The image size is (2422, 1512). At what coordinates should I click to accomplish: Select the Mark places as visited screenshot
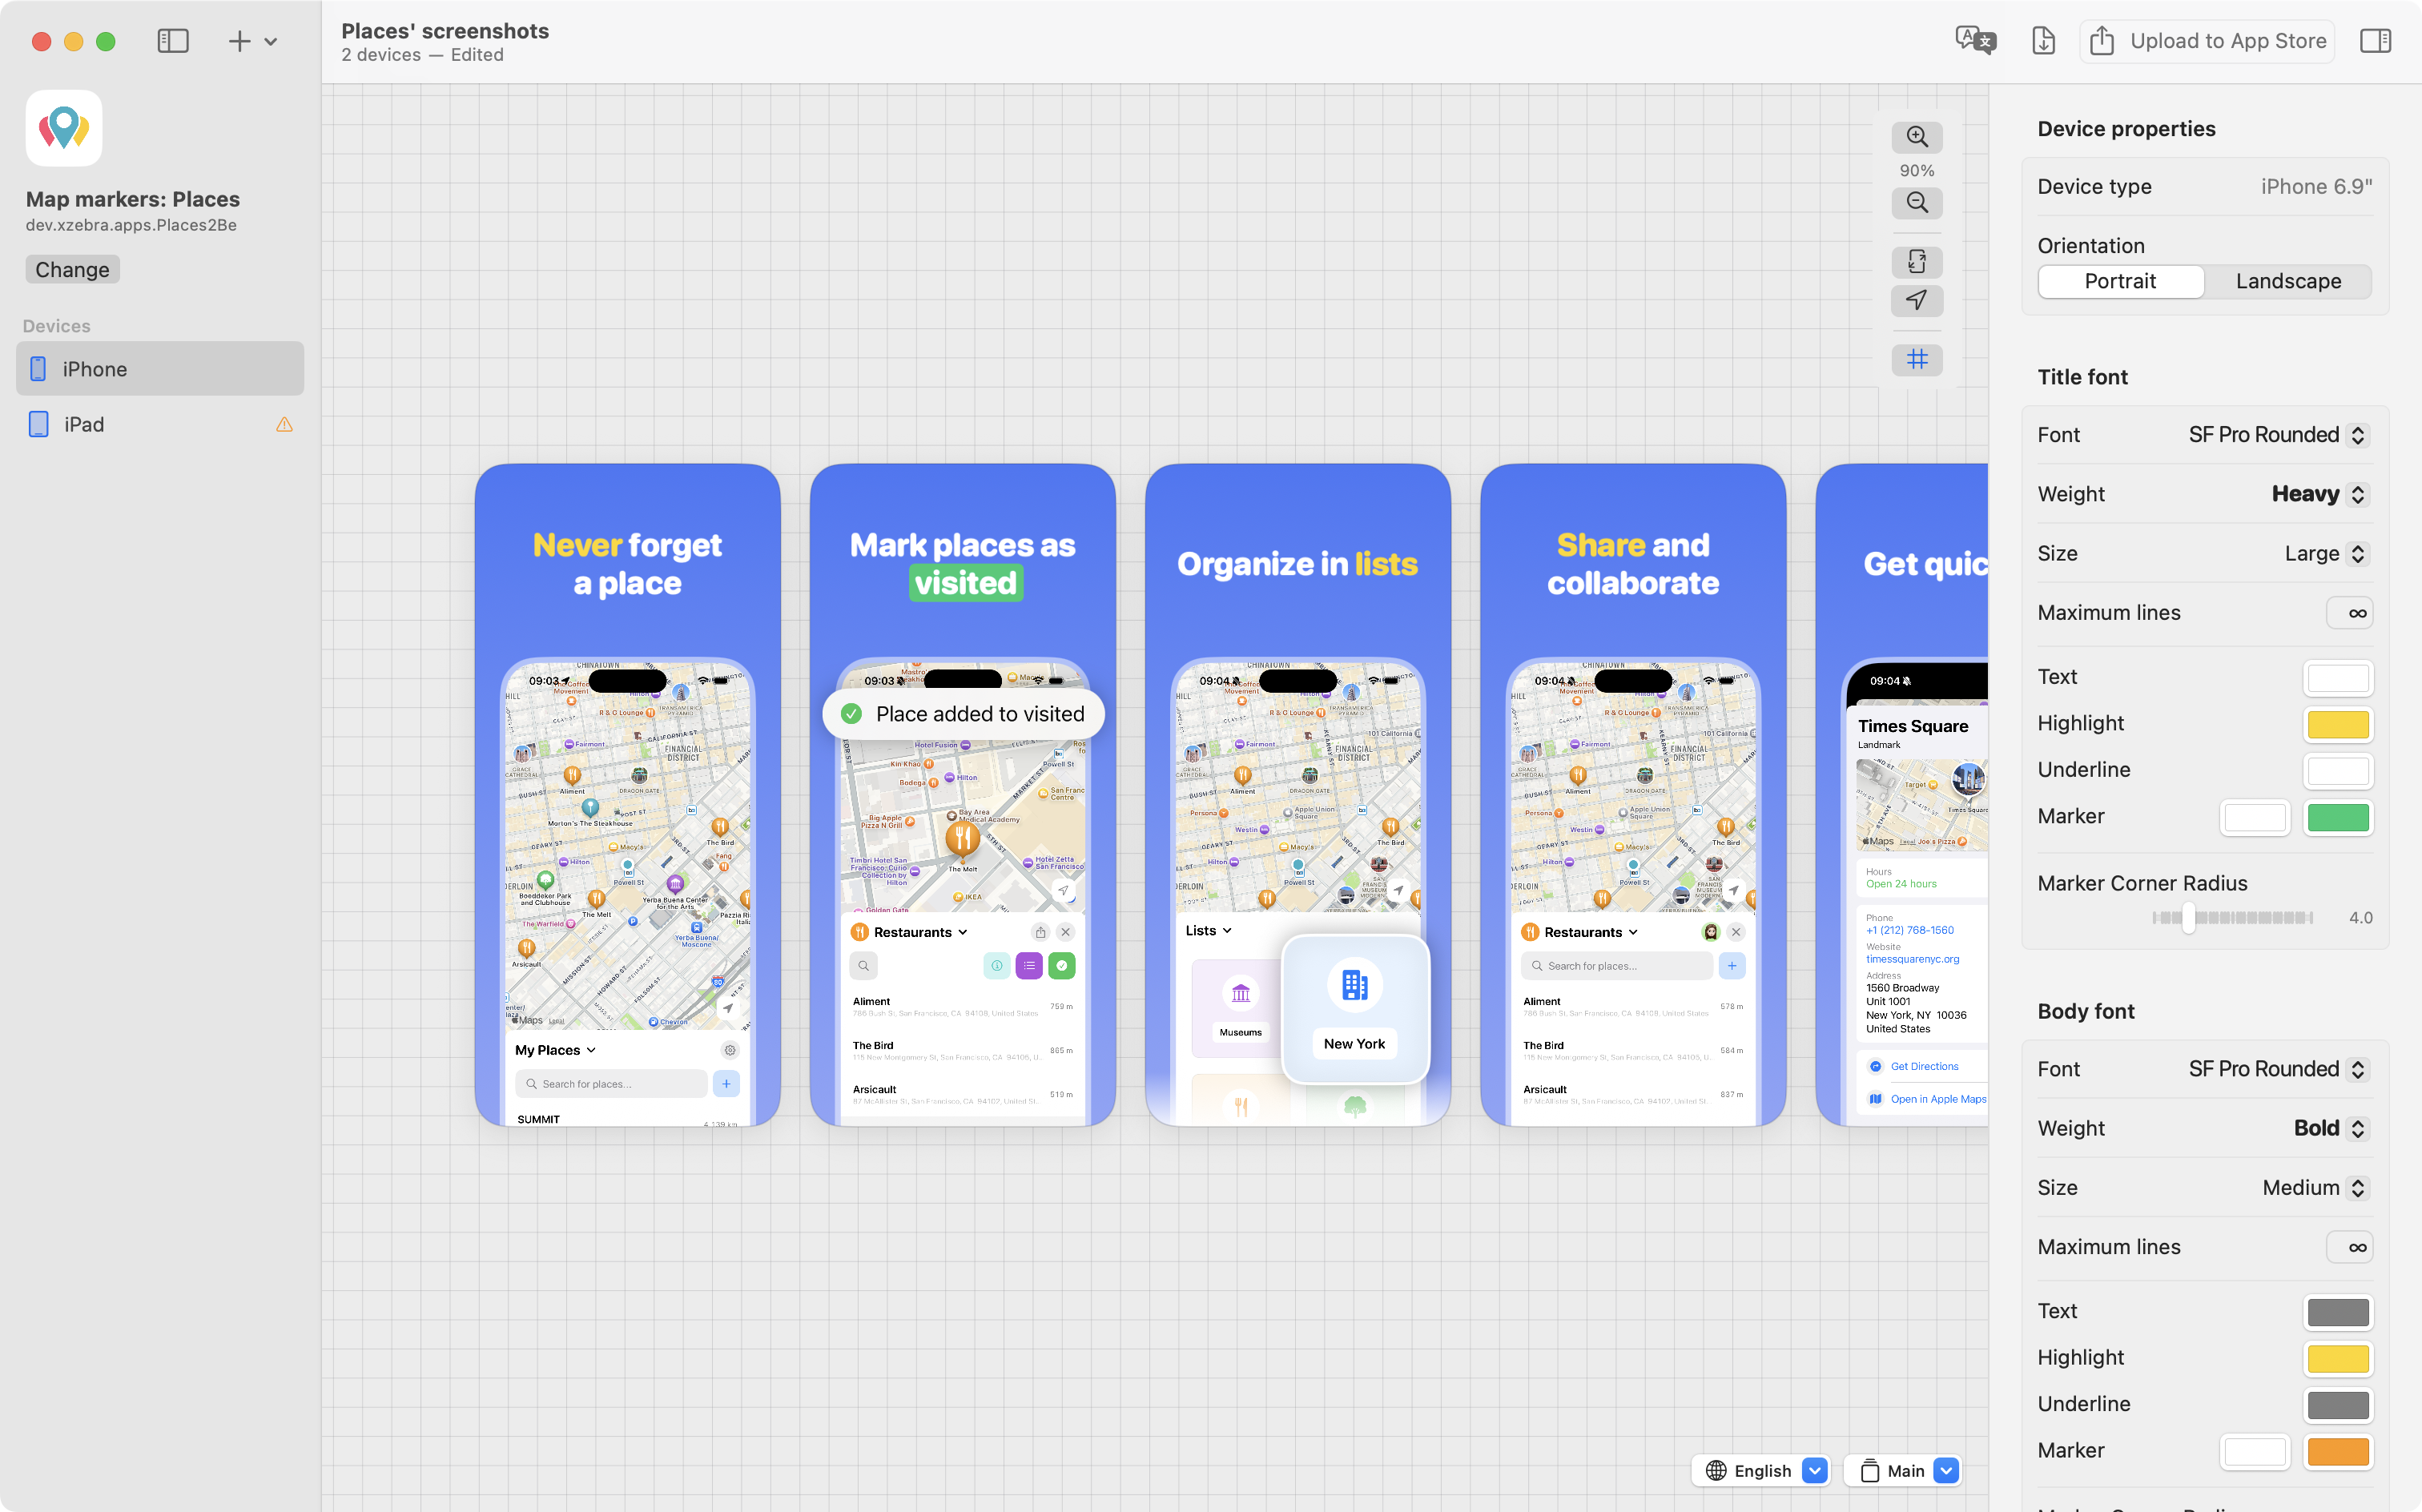point(963,795)
